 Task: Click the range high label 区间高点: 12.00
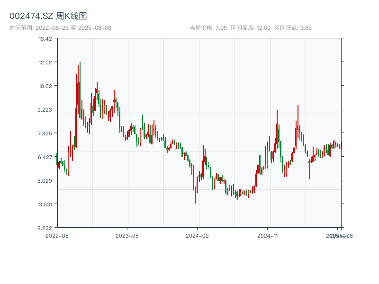coord(251,28)
